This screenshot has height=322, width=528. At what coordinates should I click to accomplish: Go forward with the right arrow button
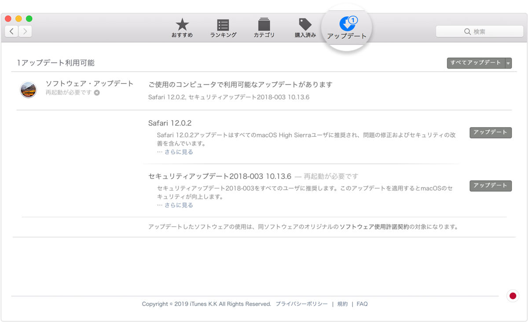[25, 31]
